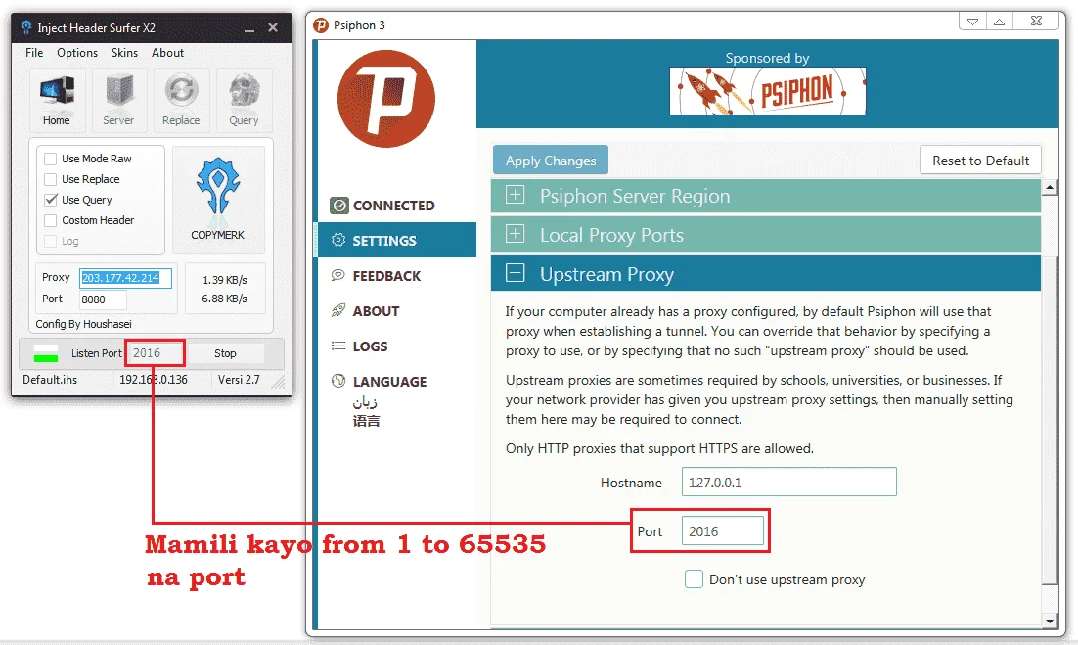Click the Reset to Default button
This screenshot has width=1078, height=645.
click(980, 161)
